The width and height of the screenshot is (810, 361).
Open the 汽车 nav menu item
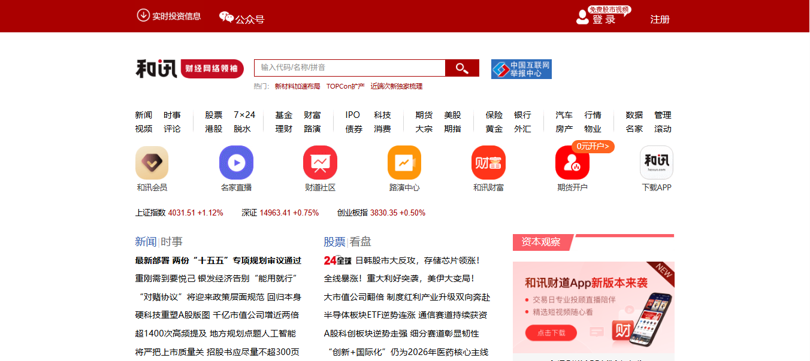pyautogui.click(x=564, y=115)
